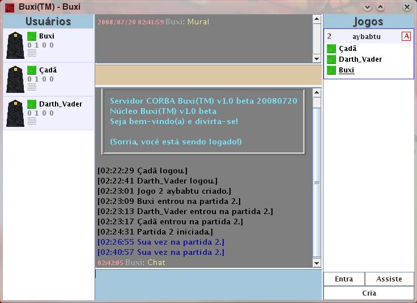The width and height of the screenshot is (417, 303).
Task: Click the Cria button to create game
Action: (x=369, y=293)
